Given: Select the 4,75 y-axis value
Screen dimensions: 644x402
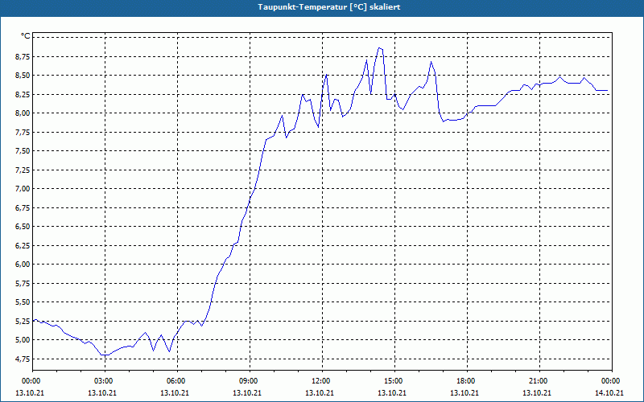Looking at the screenshot, I should [x=23, y=359].
